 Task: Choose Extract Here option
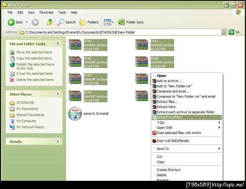[187, 107]
